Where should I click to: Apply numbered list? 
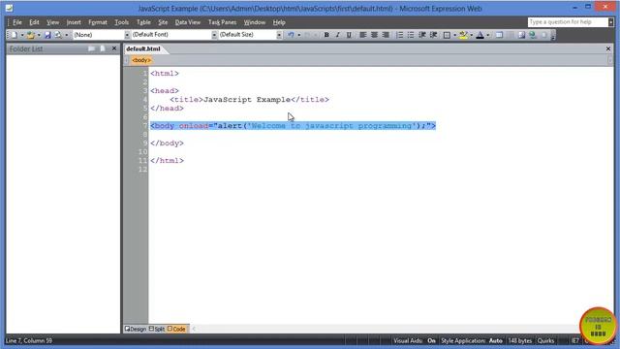(x=400, y=35)
